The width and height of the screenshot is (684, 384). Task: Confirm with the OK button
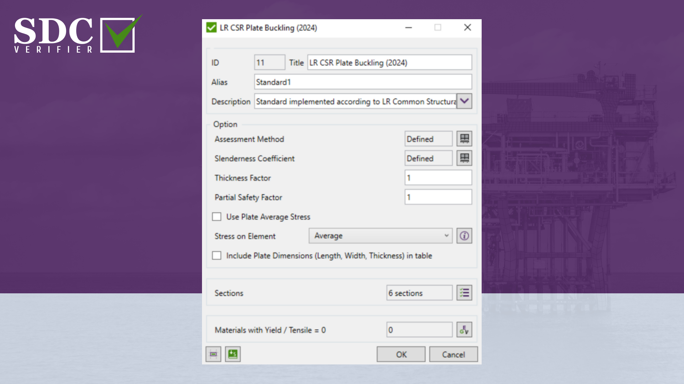(401, 354)
